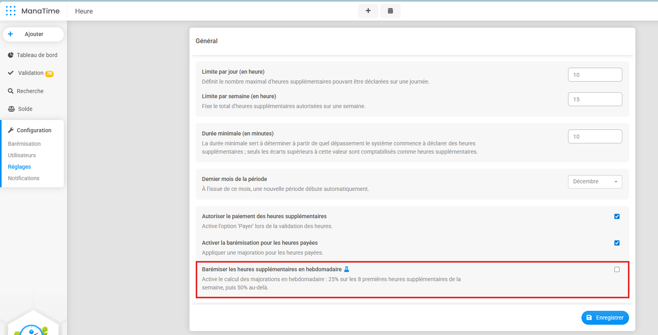This screenshot has height=335, width=658.
Task: Go to Barémisation submenu
Action: pyautogui.click(x=24, y=144)
